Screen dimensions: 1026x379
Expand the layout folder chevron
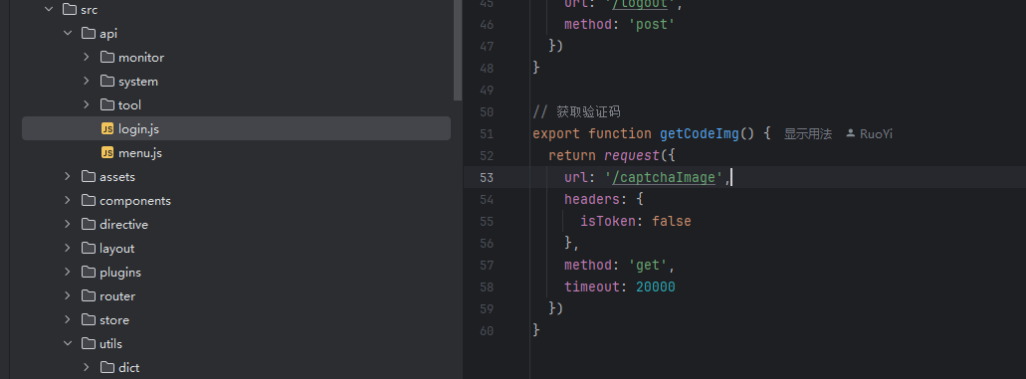click(68, 248)
